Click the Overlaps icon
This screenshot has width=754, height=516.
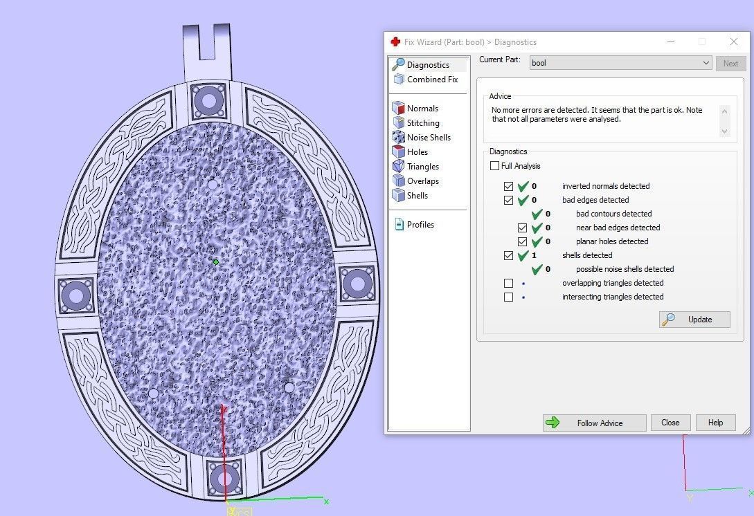pyautogui.click(x=398, y=181)
